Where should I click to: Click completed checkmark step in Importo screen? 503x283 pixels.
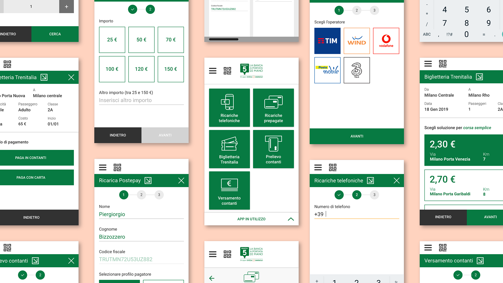[x=133, y=9]
